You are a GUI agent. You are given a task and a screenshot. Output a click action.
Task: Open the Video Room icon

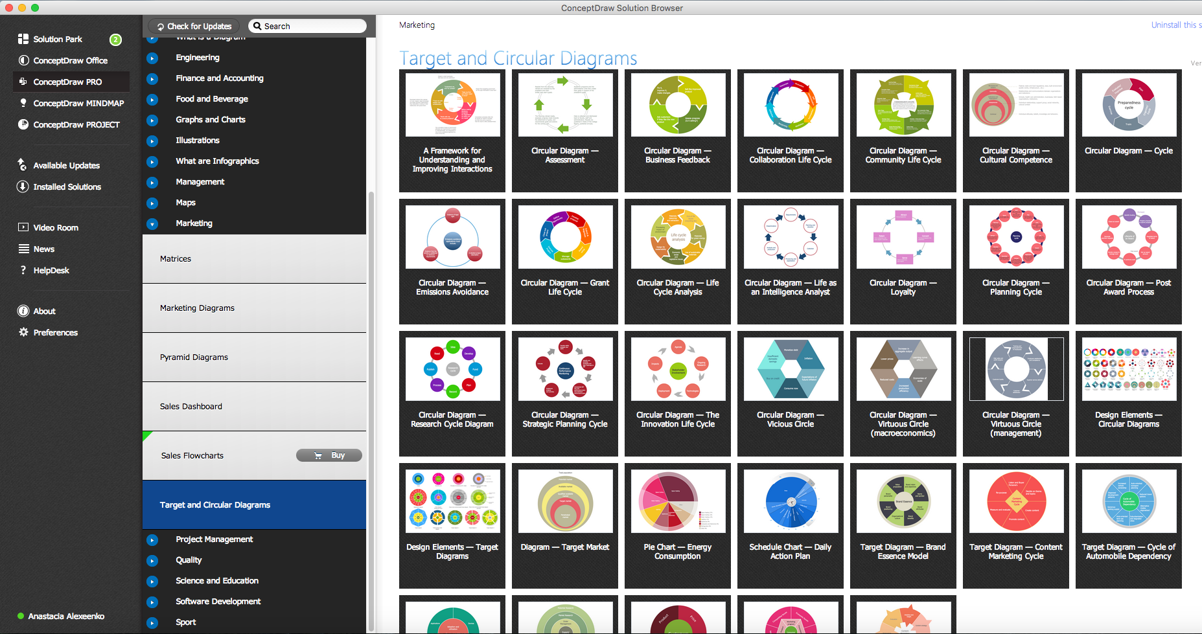23,227
